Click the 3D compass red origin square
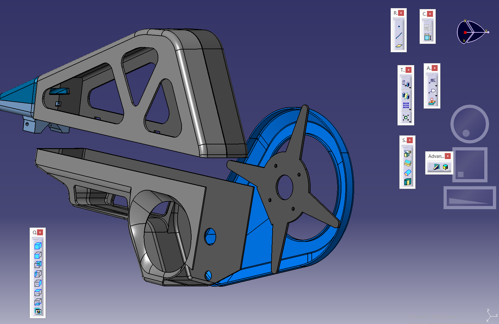 pyautogui.click(x=465, y=32)
